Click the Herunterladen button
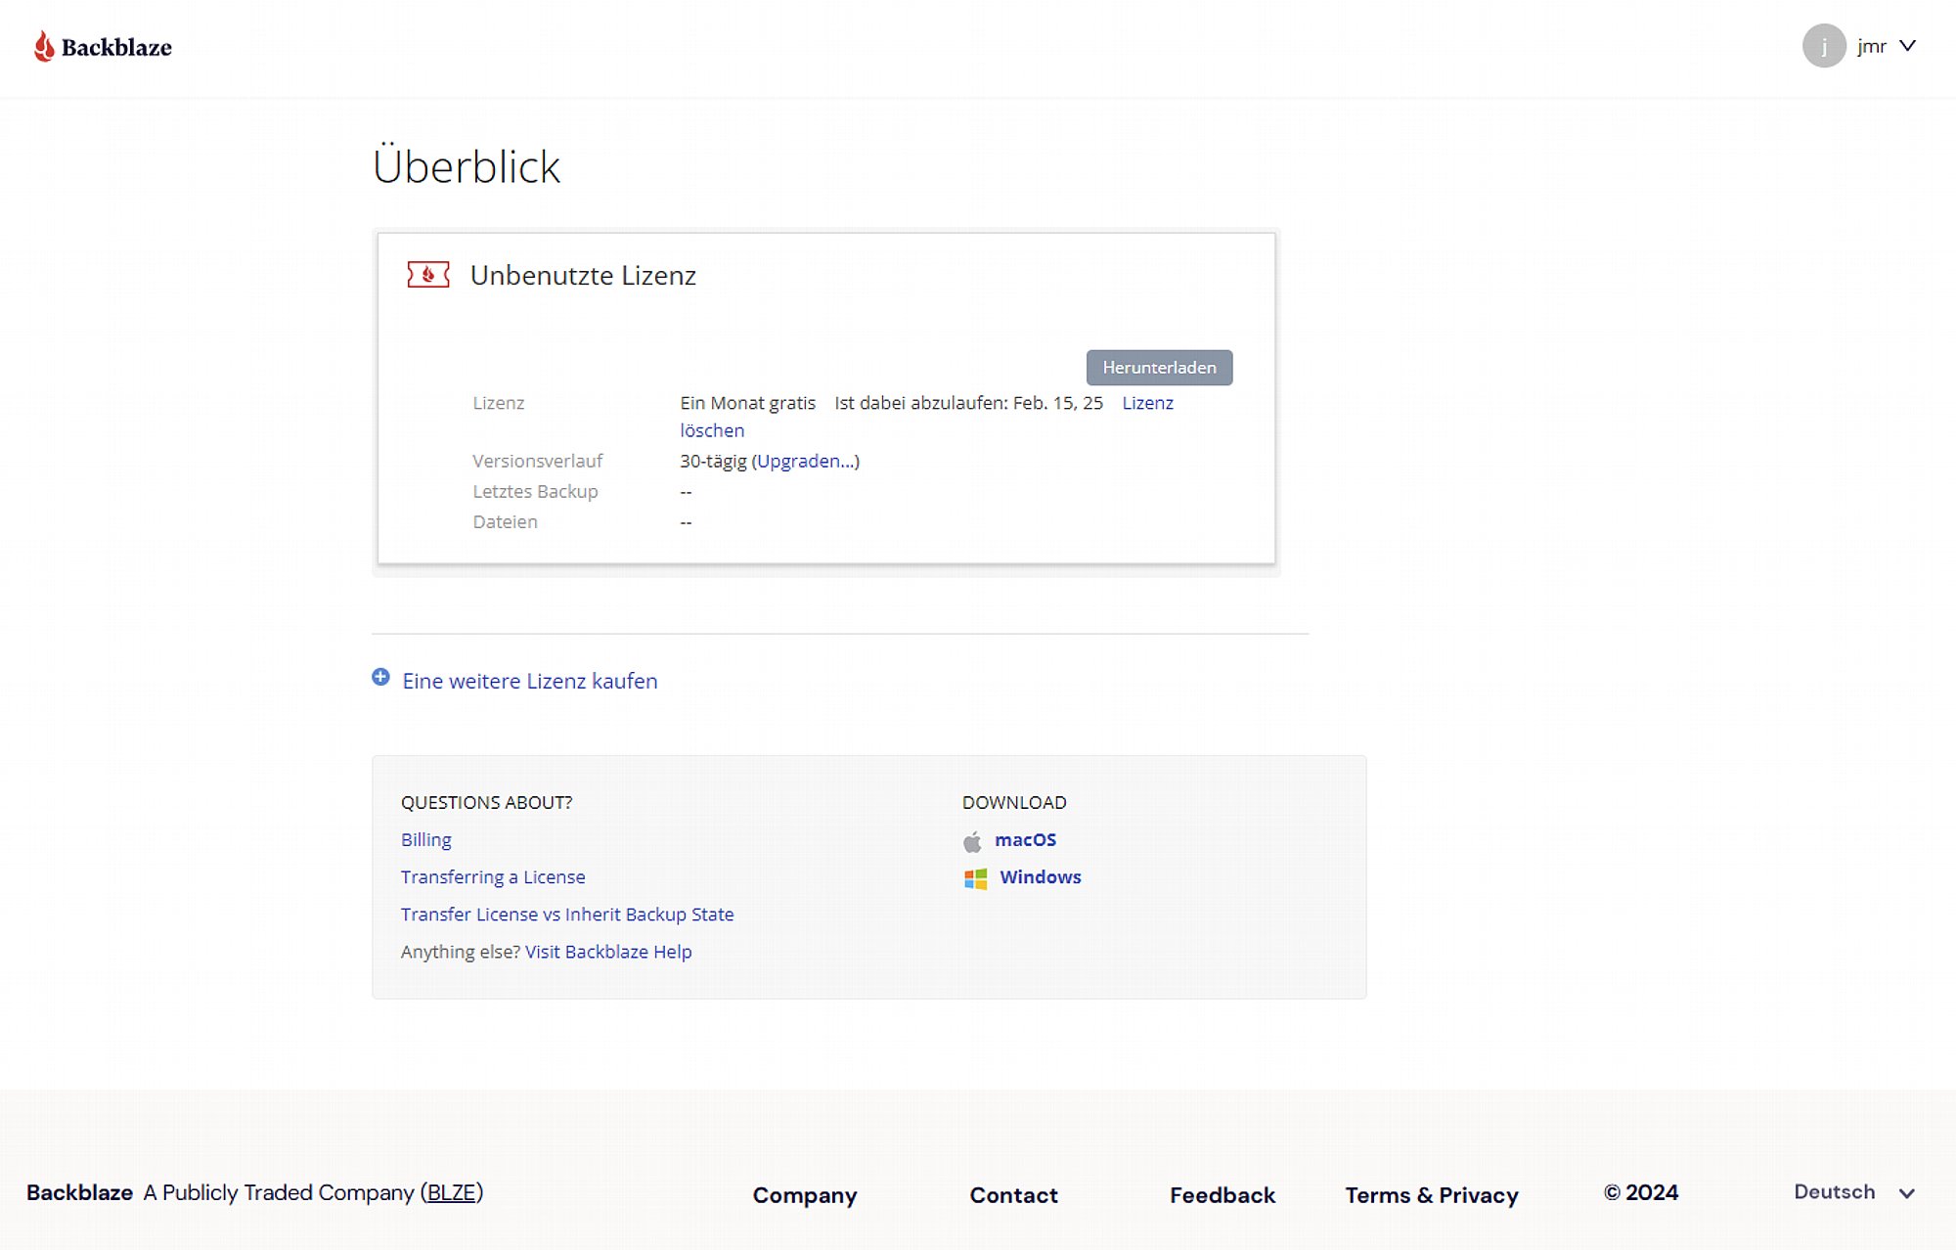The width and height of the screenshot is (1956, 1250). [1159, 368]
